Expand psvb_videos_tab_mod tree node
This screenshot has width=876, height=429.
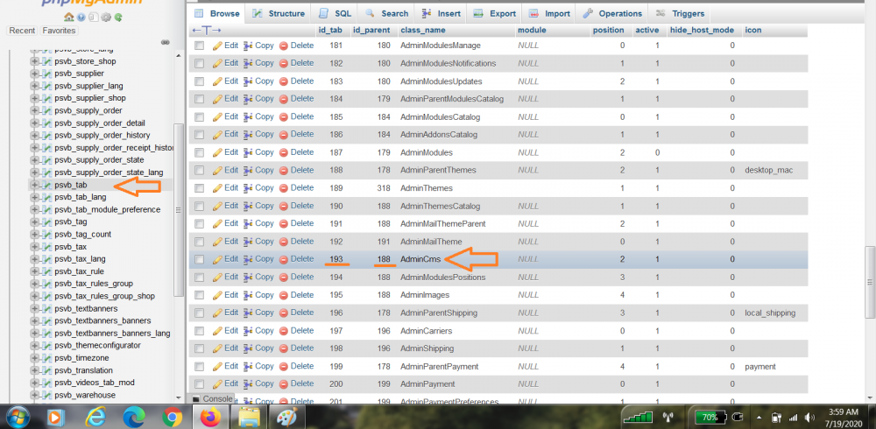35,383
